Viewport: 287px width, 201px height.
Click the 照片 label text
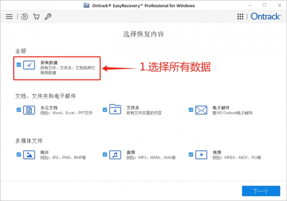[x=45, y=153]
